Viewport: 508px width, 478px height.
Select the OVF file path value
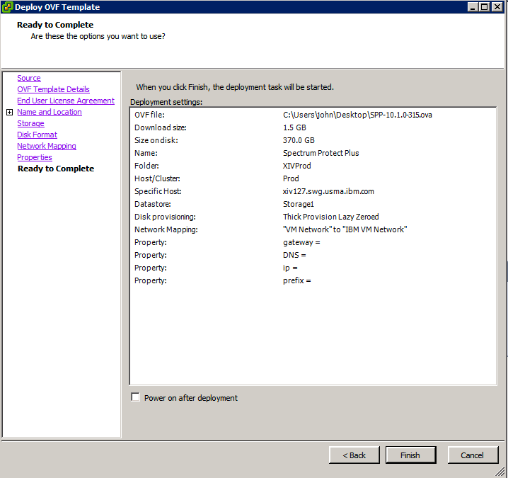point(357,115)
